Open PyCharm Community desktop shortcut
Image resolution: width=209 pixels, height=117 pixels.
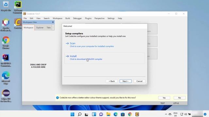[x=18, y=7]
